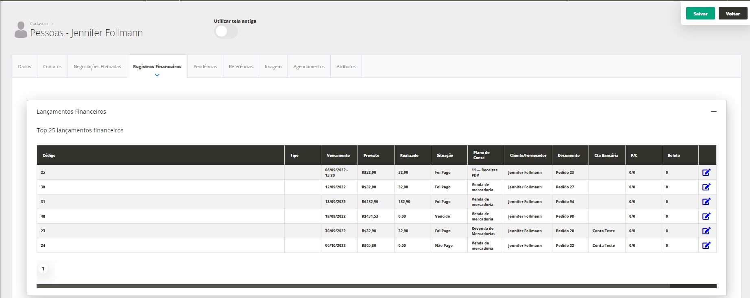Select page 1 in pagination
The image size is (750, 298).
coord(43,269)
